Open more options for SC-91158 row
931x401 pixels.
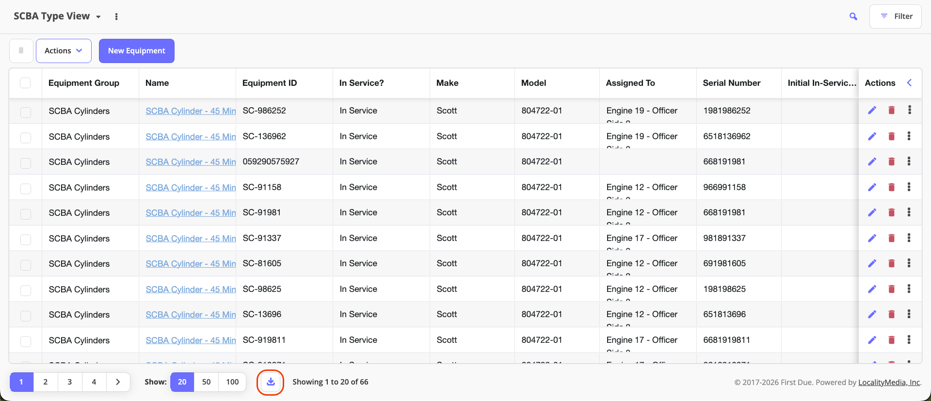point(909,187)
